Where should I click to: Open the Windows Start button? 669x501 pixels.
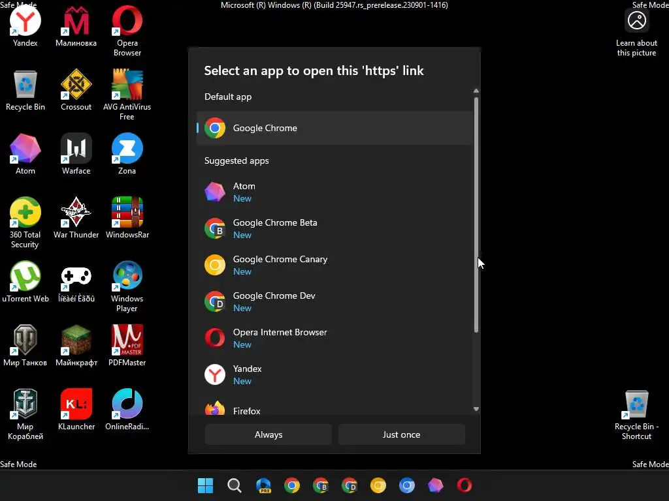click(205, 485)
